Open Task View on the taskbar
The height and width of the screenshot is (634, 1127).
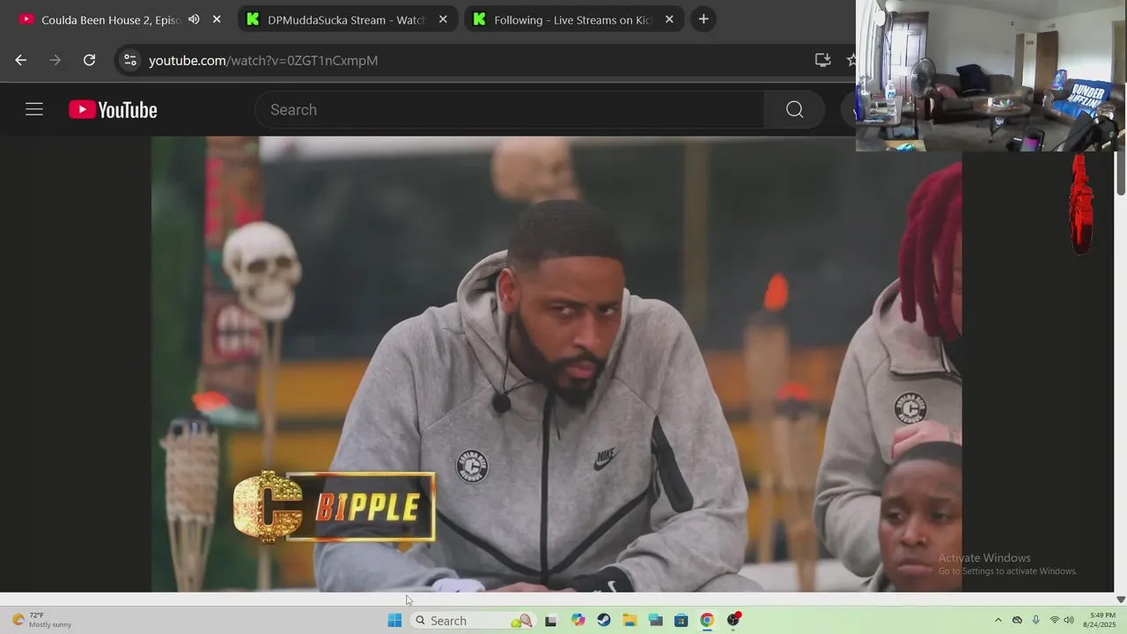551,621
